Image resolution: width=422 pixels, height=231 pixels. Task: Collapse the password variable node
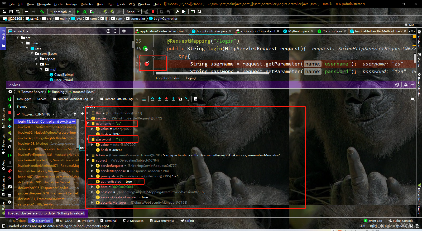coord(88,139)
